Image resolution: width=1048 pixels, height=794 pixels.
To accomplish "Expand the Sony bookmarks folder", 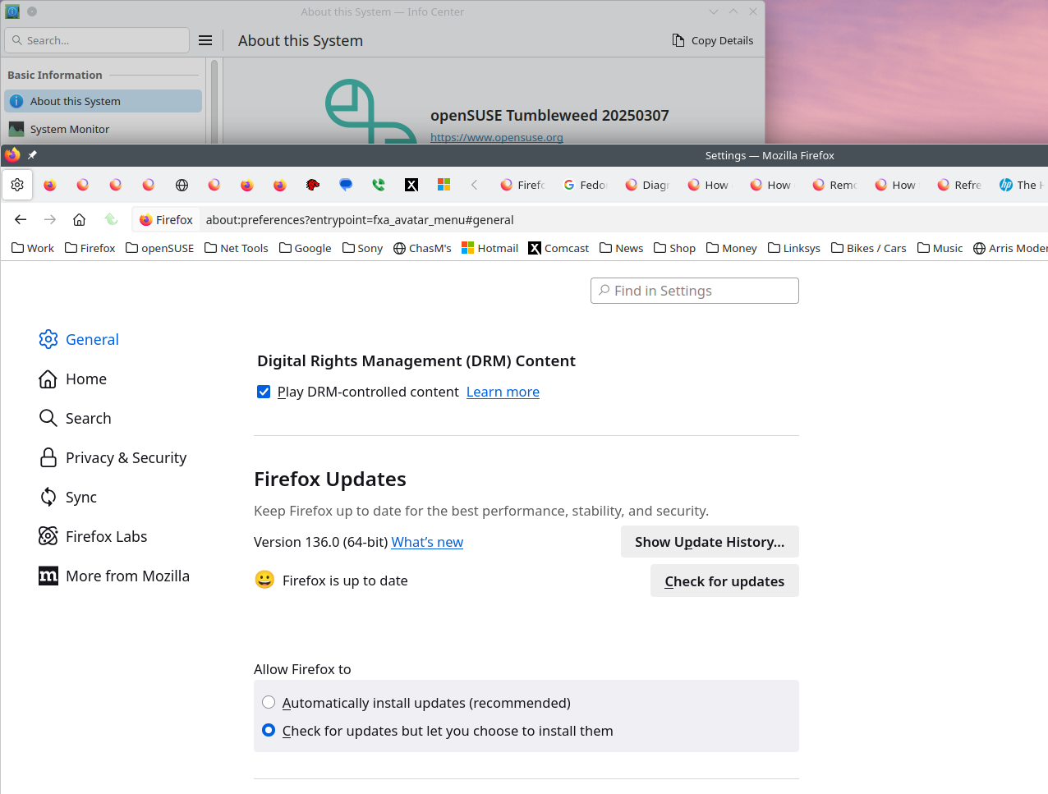I will coord(363,248).
